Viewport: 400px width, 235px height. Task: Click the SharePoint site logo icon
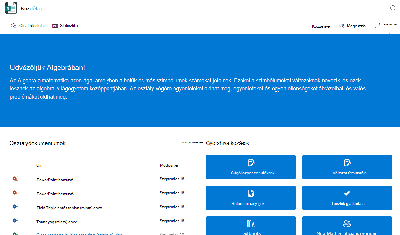click(x=11, y=8)
